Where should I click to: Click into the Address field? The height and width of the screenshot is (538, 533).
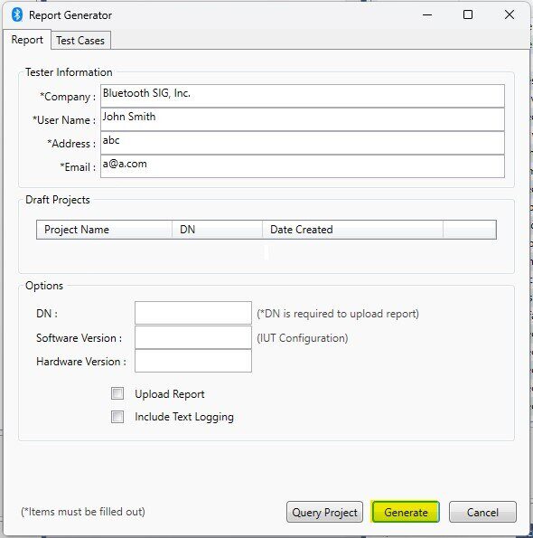[303, 143]
